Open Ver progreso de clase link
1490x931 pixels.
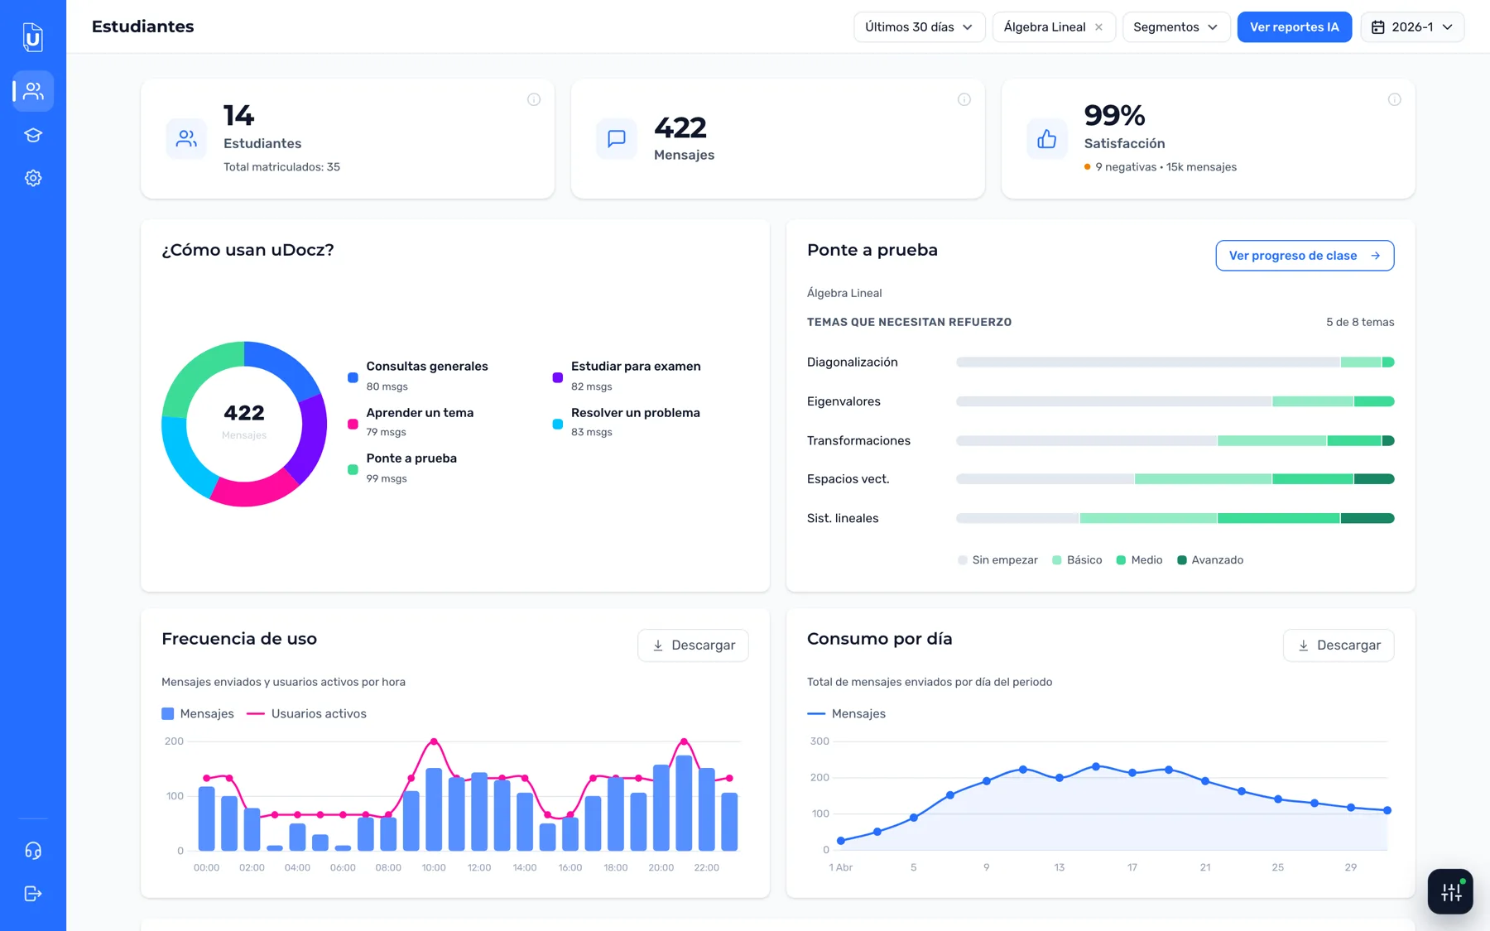[x=1305, y=256]
